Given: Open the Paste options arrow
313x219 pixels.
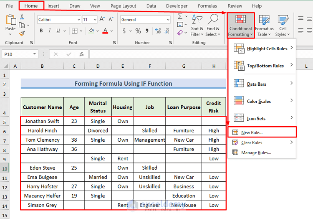Looking at the screenshot, I should [x=10, y=34].
